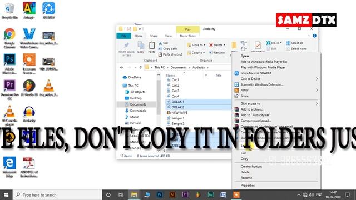Open the notification action center

pyautogui.click(x=347, y=195)
